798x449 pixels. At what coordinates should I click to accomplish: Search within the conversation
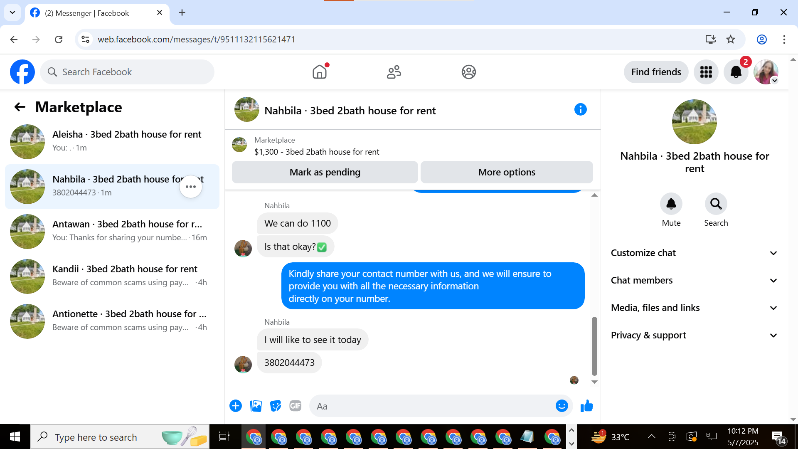tap(716, 204)
